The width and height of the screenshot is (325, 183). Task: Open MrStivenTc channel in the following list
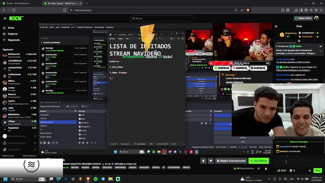coord(20,55)
